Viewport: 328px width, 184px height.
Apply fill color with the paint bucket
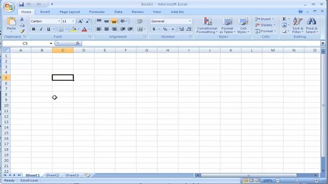click(x=73, y=29)
